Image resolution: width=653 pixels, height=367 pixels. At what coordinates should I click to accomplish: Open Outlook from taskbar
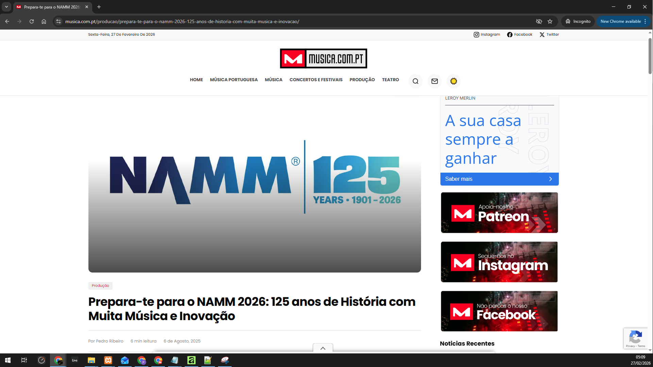point(124,360)
